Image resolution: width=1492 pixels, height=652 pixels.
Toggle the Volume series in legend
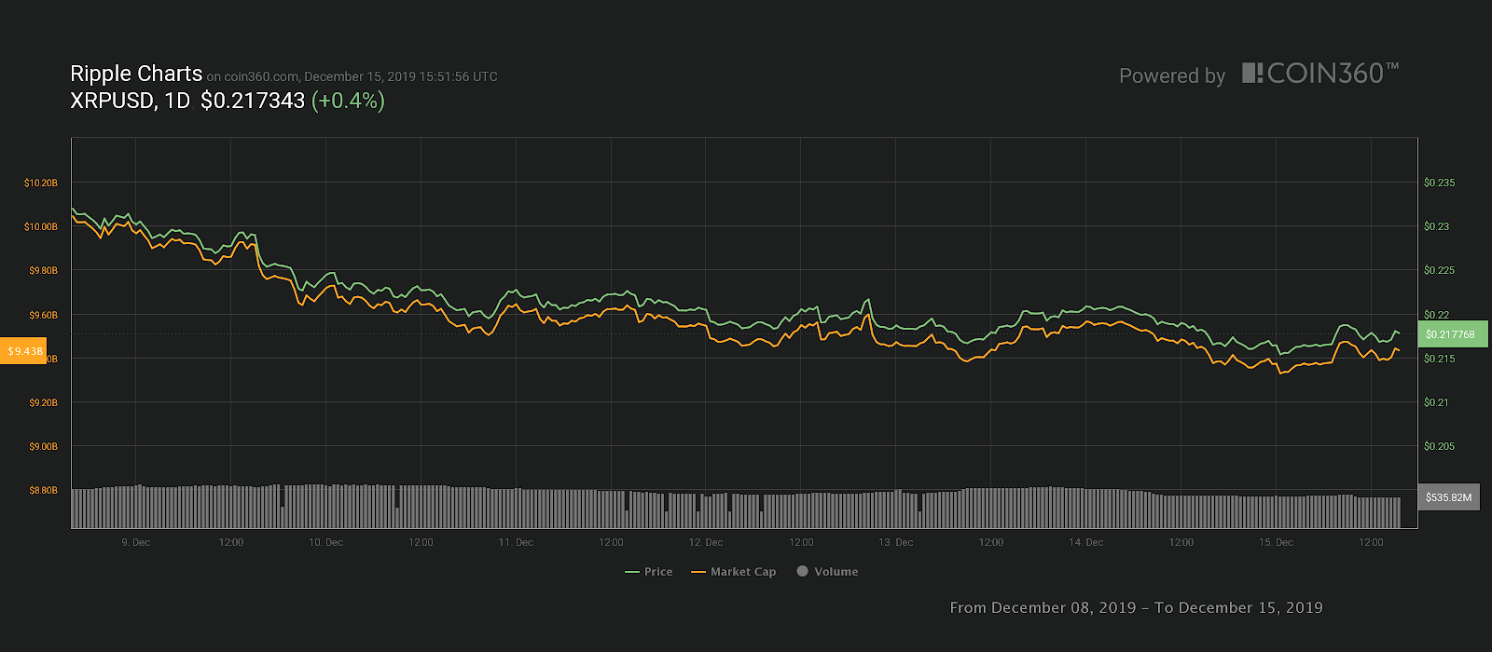827,572
